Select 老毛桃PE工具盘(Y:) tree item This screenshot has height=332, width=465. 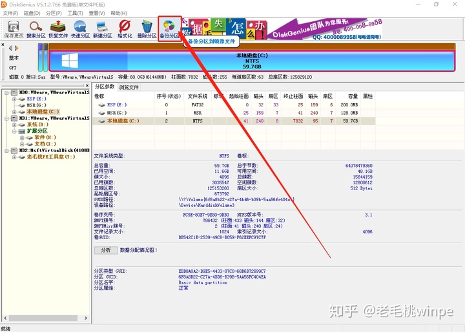[x=51, y=157]
